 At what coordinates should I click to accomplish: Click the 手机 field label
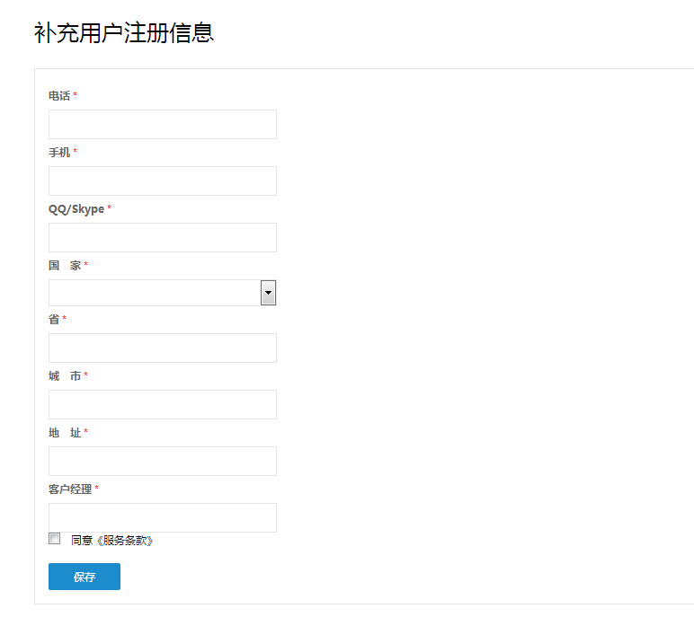pos(59,153)
